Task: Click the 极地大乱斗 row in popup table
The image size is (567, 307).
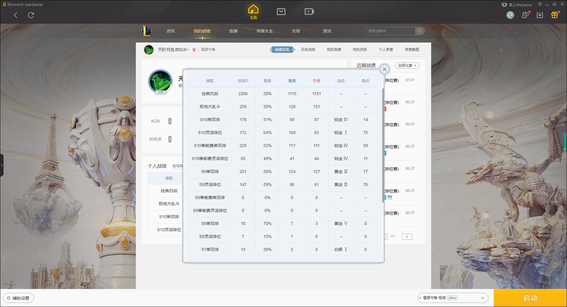Action: pyautogui.click(x=283, y=107)
